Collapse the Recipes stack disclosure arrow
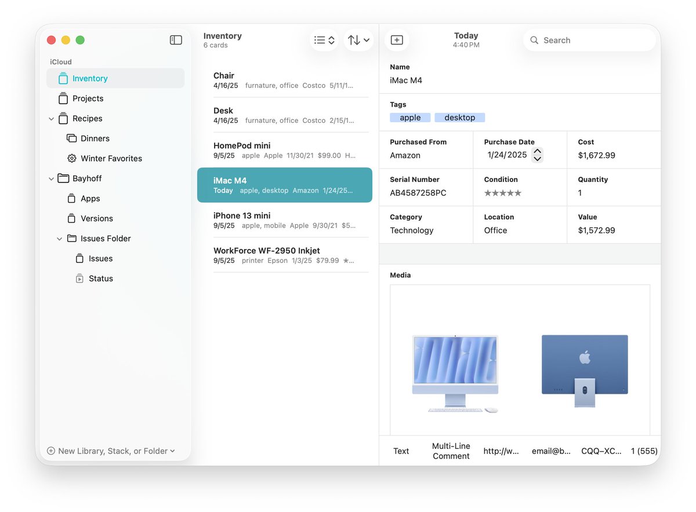This screenshot has height=512, width=696. pyautogui.click(x=51, y=119)
